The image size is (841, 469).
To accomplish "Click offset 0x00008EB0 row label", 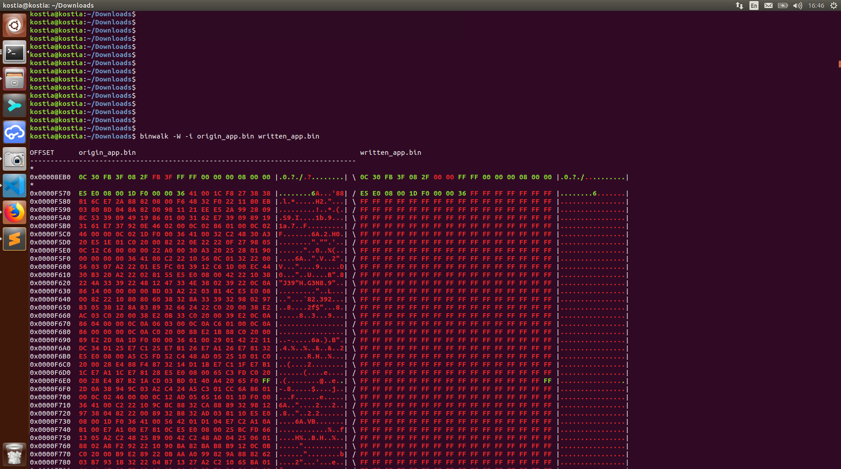I will [x=50, y=177].
